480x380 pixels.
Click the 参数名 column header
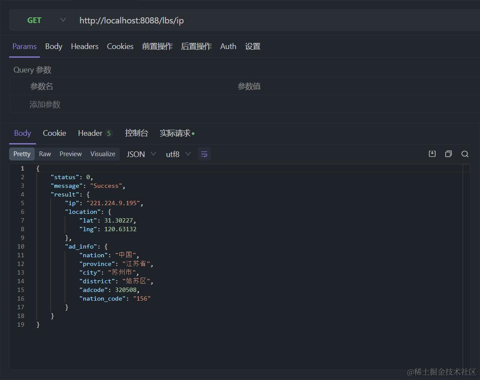click(42, 87)
